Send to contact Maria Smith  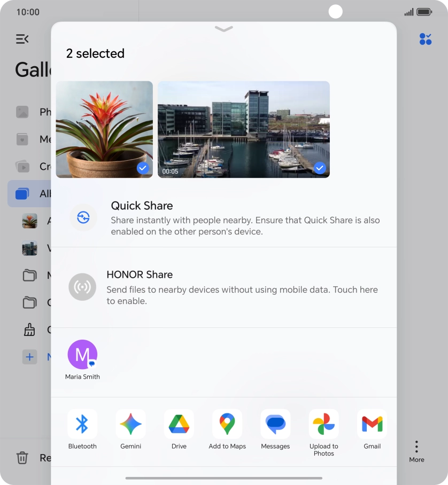82,355
